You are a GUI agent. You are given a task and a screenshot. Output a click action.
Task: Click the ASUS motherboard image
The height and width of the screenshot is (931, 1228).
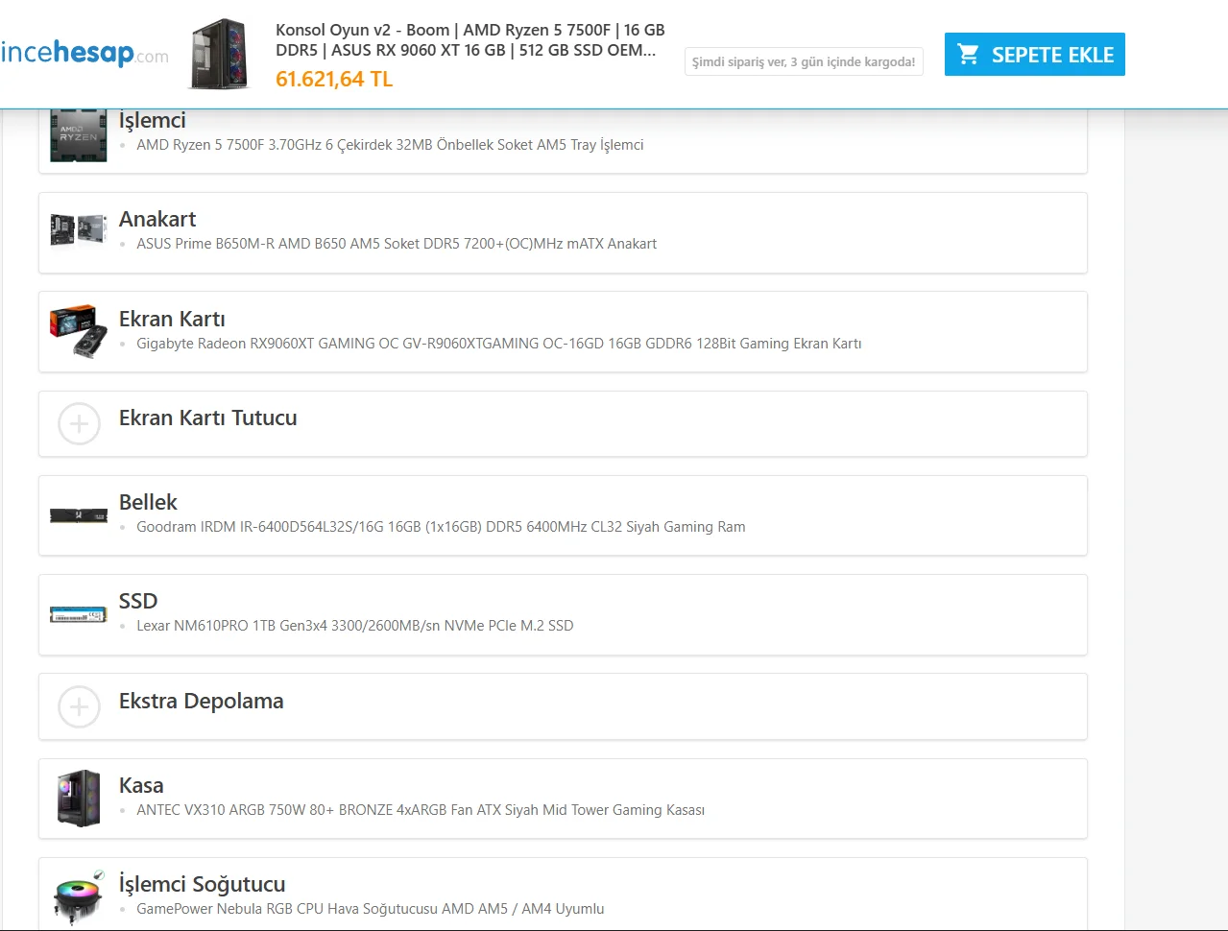click(79, 229)
